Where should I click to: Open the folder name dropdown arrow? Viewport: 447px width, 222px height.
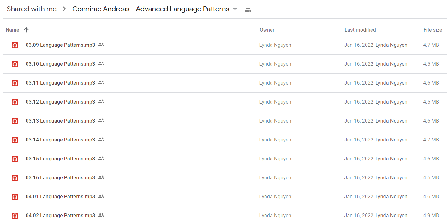pos(235,9)
